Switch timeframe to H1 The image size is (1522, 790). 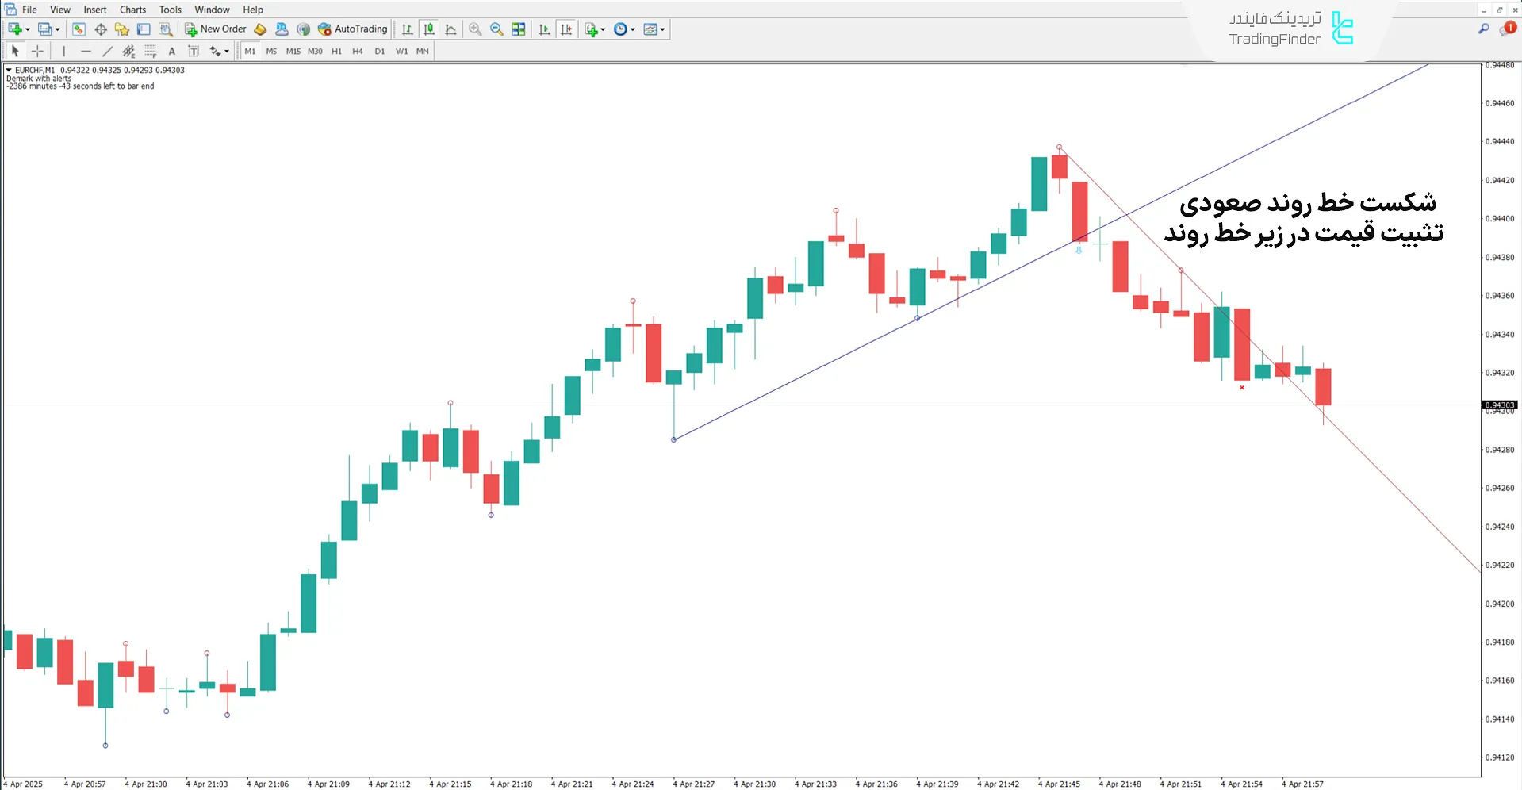(336, 51)
